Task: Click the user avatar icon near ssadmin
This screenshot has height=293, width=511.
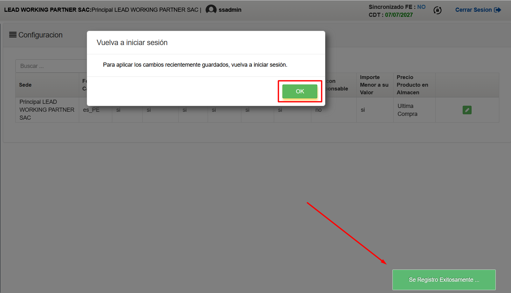Action: click(x=211, y=10)
